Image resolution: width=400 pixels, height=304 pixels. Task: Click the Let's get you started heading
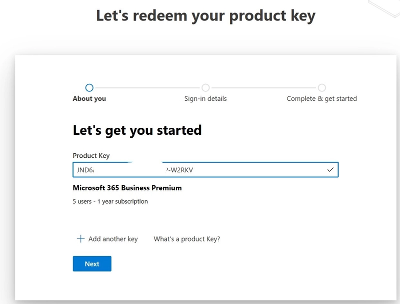pyautogui.click(x=137, y=130)
